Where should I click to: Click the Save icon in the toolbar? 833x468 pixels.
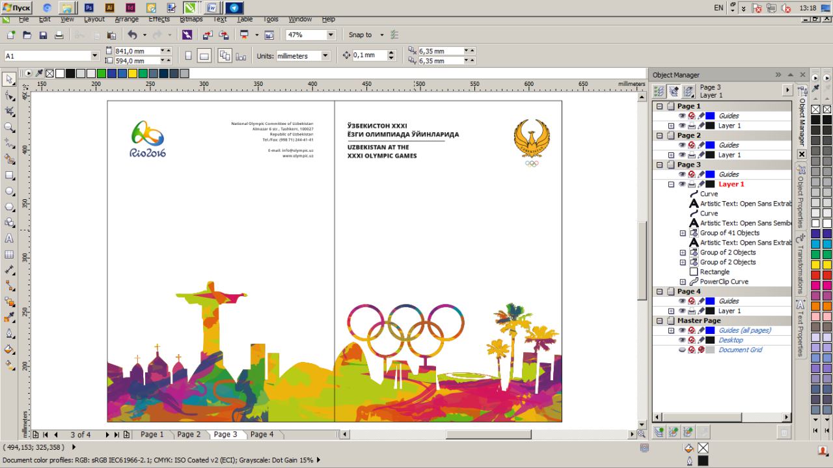click(43, 35)
